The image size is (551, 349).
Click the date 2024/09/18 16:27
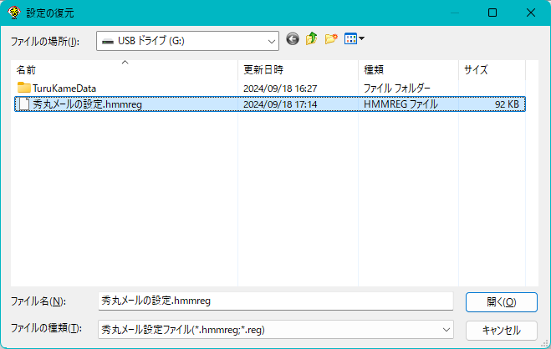pyautogui.click(x=280, y=89)
